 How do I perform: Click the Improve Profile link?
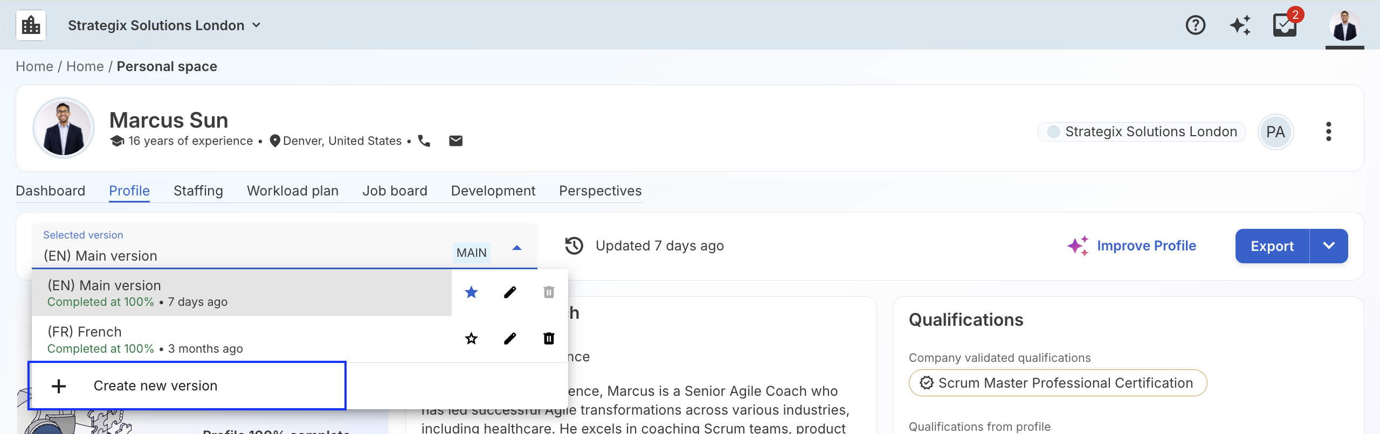click(x=1146, y=246)
